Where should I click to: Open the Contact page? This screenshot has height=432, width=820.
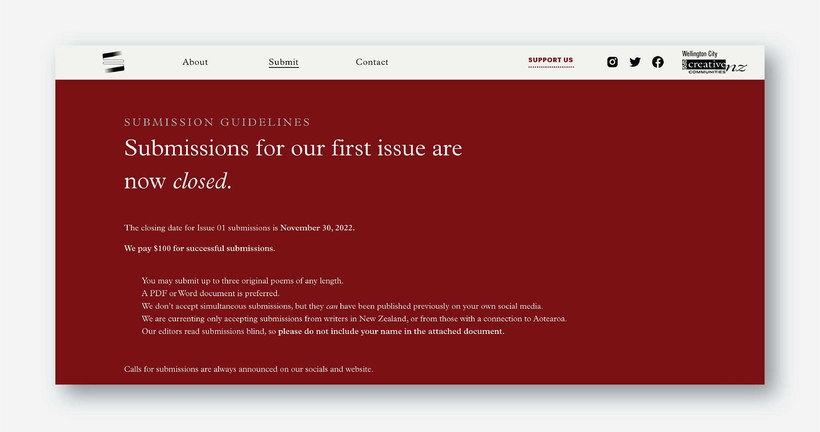click(372, 62)
